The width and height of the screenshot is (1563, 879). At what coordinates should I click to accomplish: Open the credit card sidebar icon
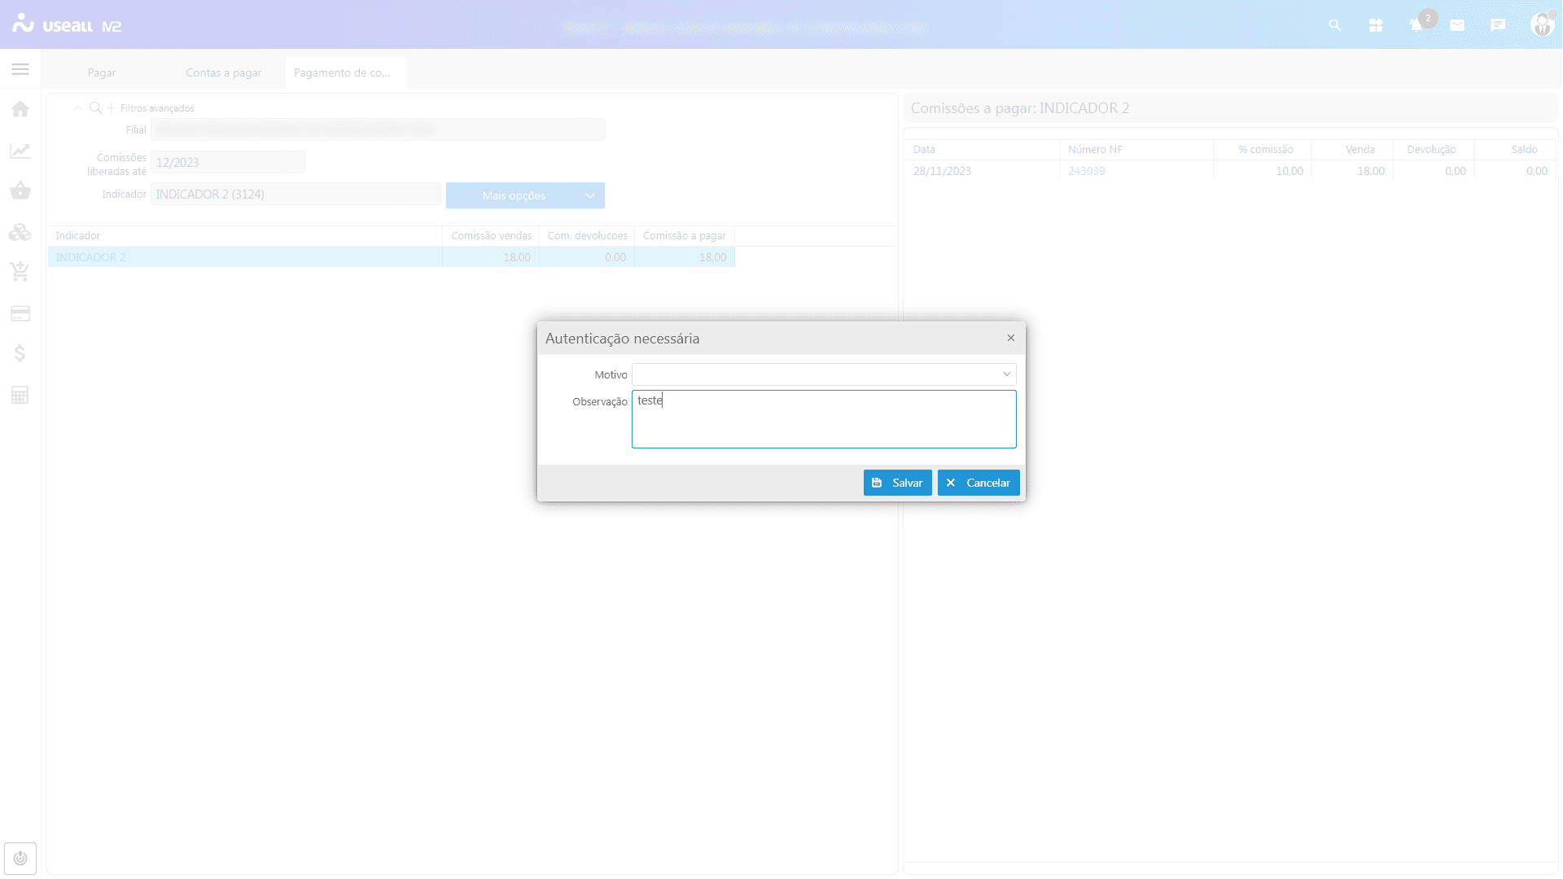click(x=20, y=313)
